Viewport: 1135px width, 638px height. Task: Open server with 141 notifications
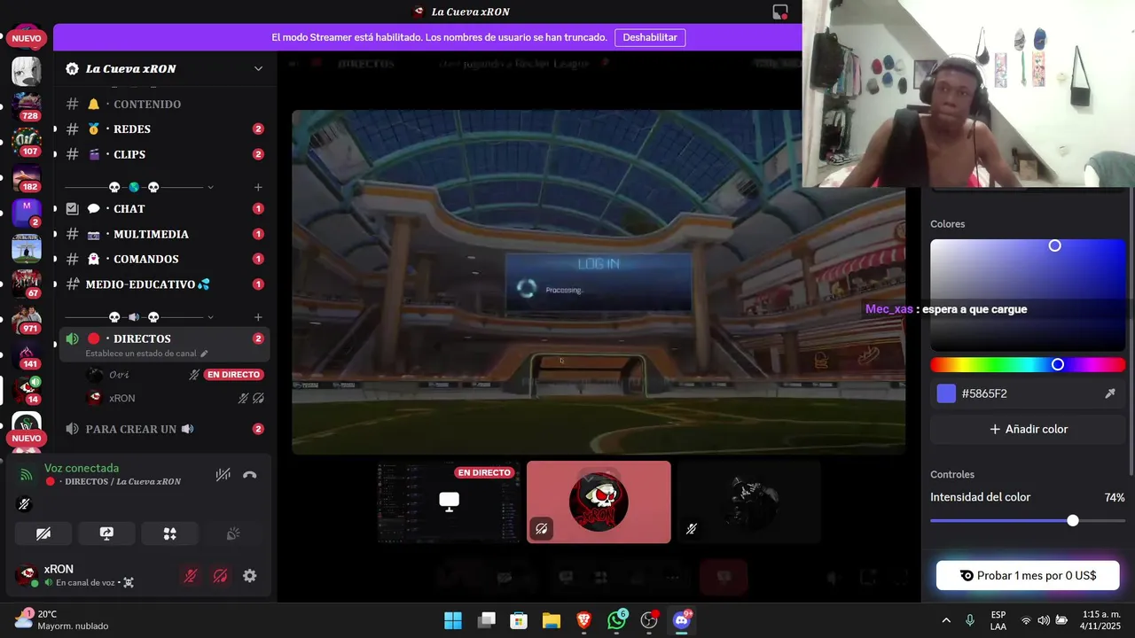click(27, 354)
